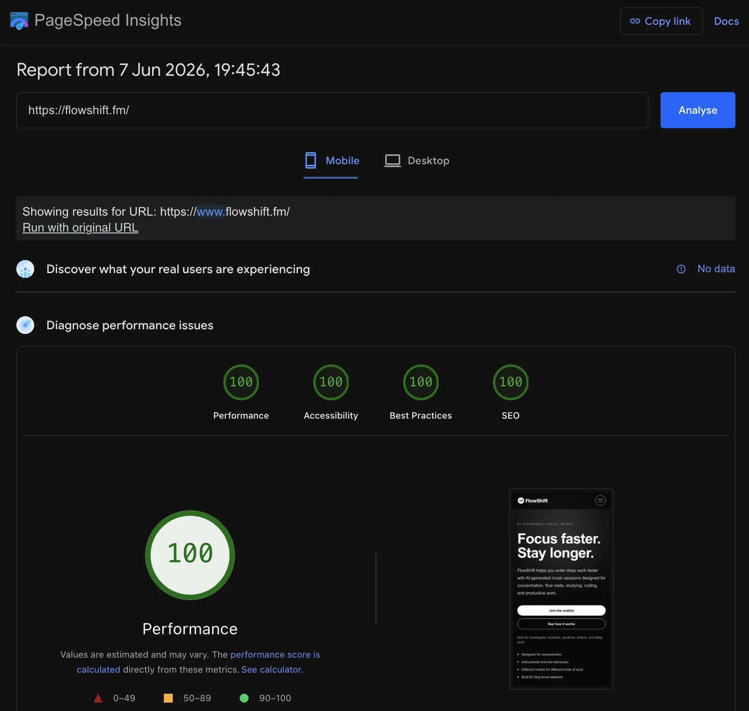Click the Analyse button

pyautogui.click(x=698, y=110)
